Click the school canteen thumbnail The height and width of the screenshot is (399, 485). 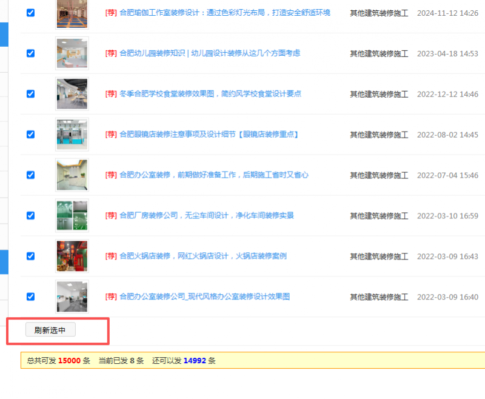click(72, 94)
